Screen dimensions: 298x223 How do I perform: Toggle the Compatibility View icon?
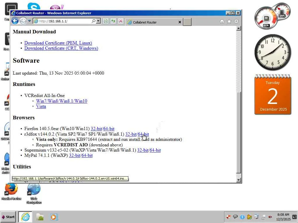click(106, 21)
